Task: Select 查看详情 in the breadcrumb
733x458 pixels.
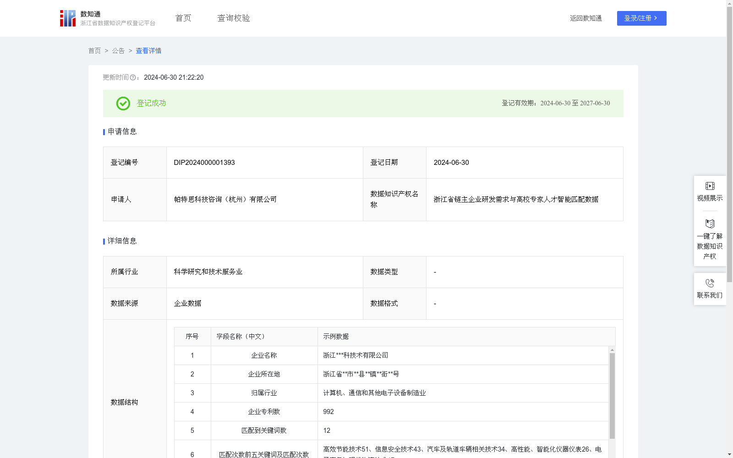Action: pos(148,51)
